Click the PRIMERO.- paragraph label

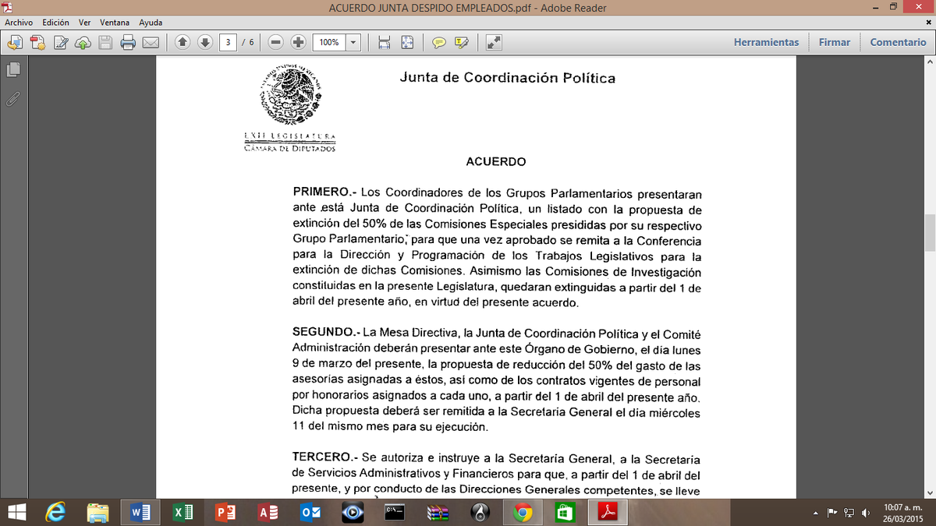pyautogui.click(x=324, y=192)
